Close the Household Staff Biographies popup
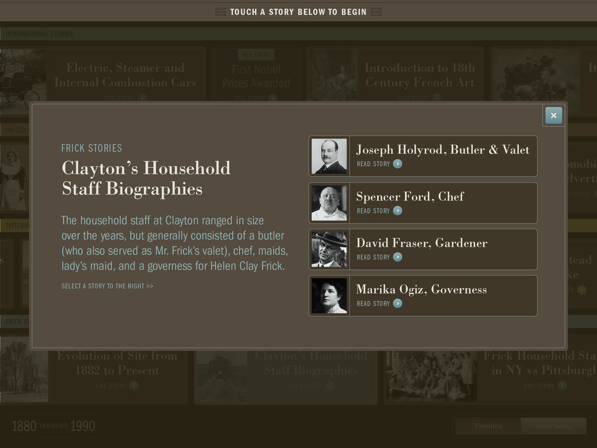The height and width of the screenshot is (448, 597). (x=553, y=115)
